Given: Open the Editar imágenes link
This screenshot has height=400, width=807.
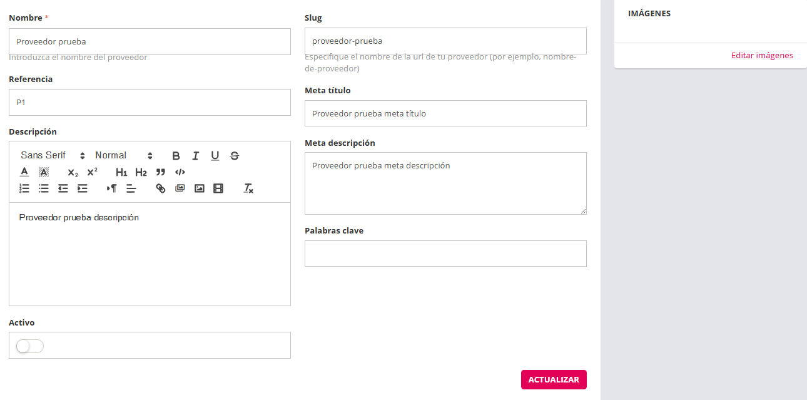Looking at the screenshot, I should coord(761,56).
